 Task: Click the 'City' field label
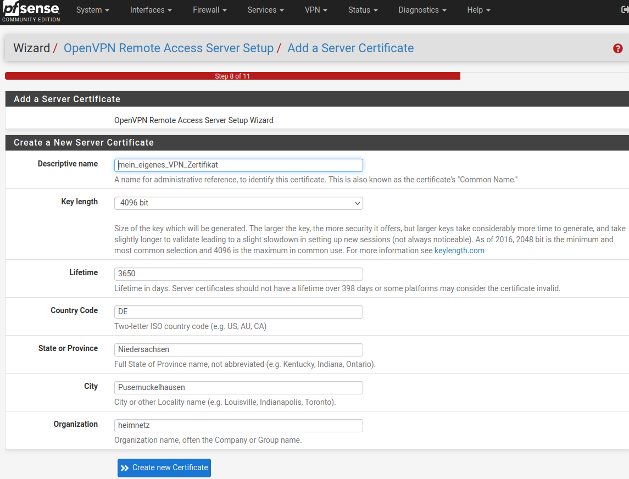tap(91, 386)
